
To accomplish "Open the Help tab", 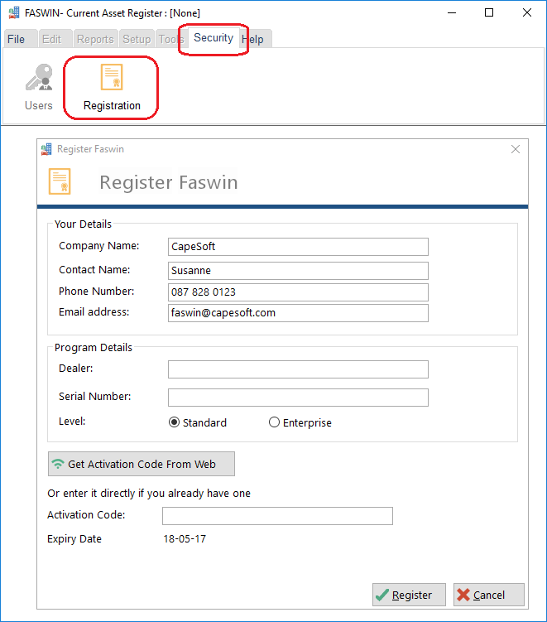I will [x=256, y=39].
